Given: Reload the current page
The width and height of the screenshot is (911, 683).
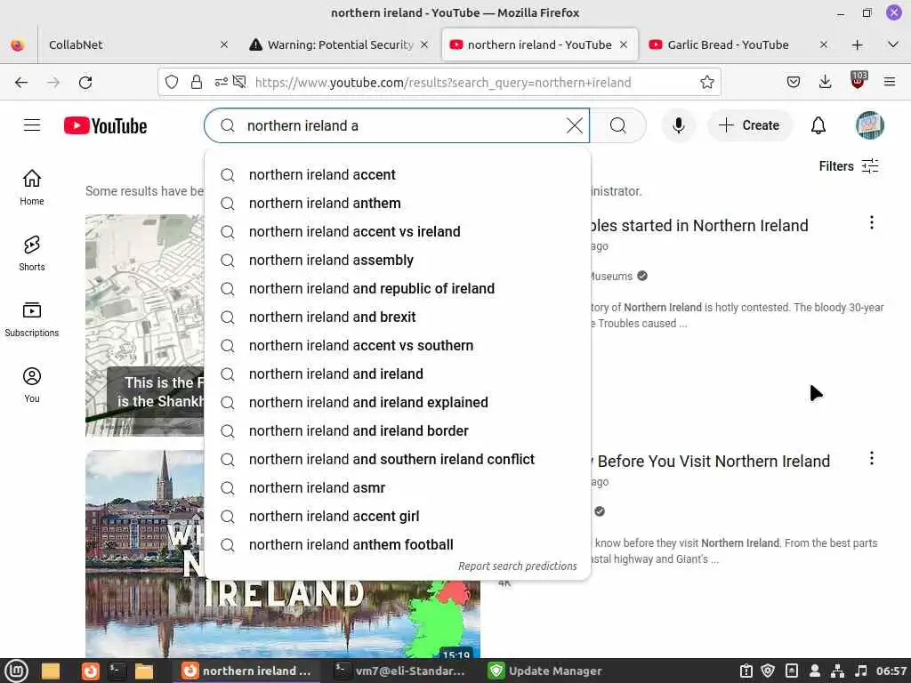Looking at the screenshot, I should [85, 83].
